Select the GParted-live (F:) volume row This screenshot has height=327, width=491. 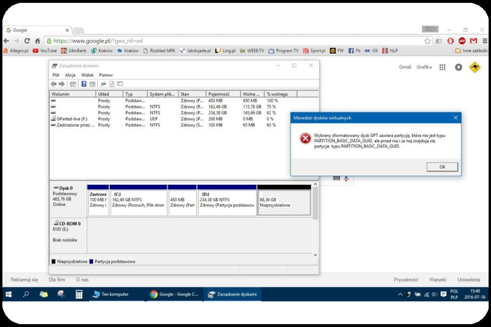pos(72,119)
